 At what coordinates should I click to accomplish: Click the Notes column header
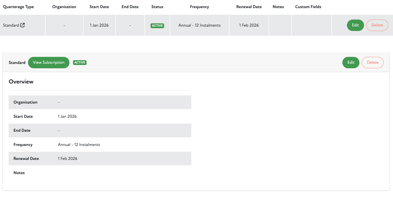pos(278,7)
